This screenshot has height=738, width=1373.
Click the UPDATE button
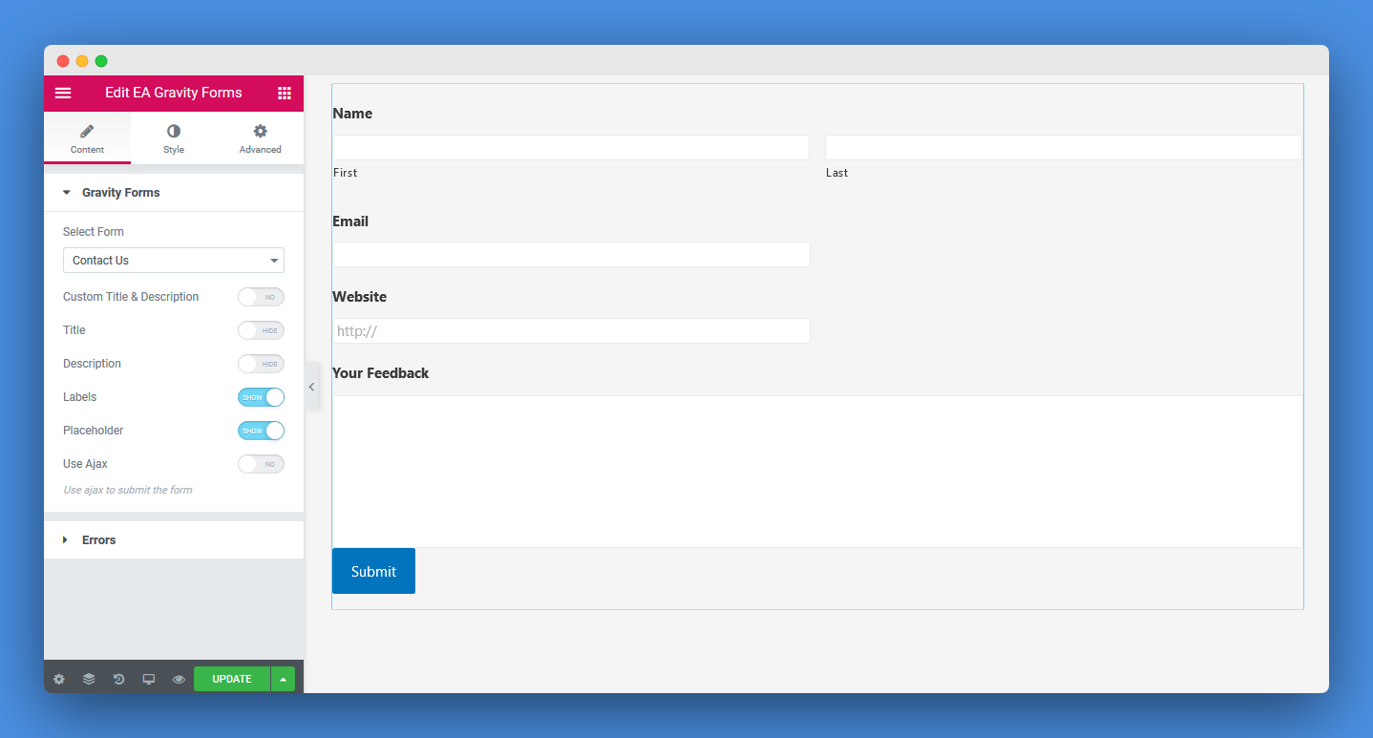pos(231,679)
